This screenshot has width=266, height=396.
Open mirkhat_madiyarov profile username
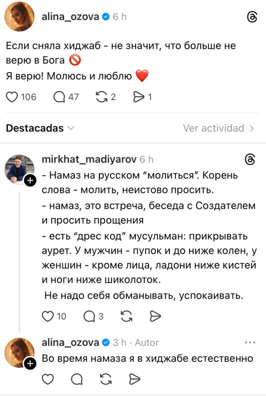click(89, 159)
